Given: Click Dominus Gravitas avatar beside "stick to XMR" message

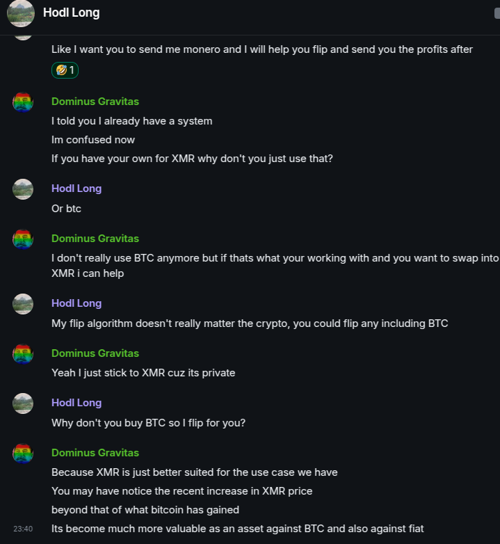Looking at the screenshot, I should [x=23, y=354].
